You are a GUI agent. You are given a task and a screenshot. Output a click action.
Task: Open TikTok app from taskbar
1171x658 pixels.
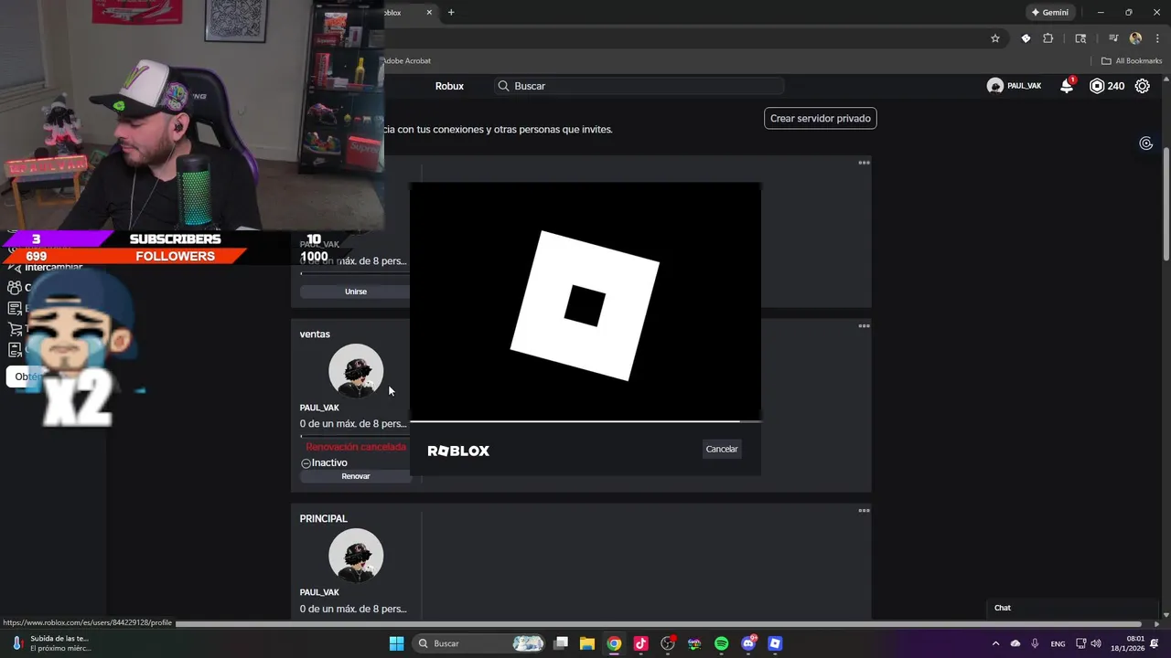640,643
